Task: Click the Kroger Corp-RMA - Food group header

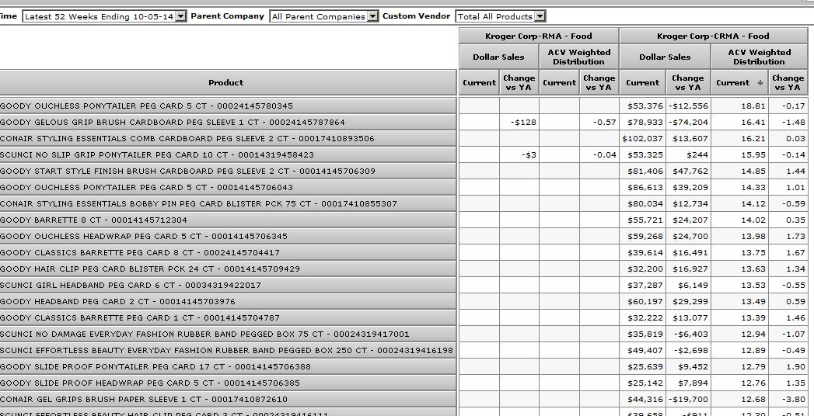Action: click(538, 36)
